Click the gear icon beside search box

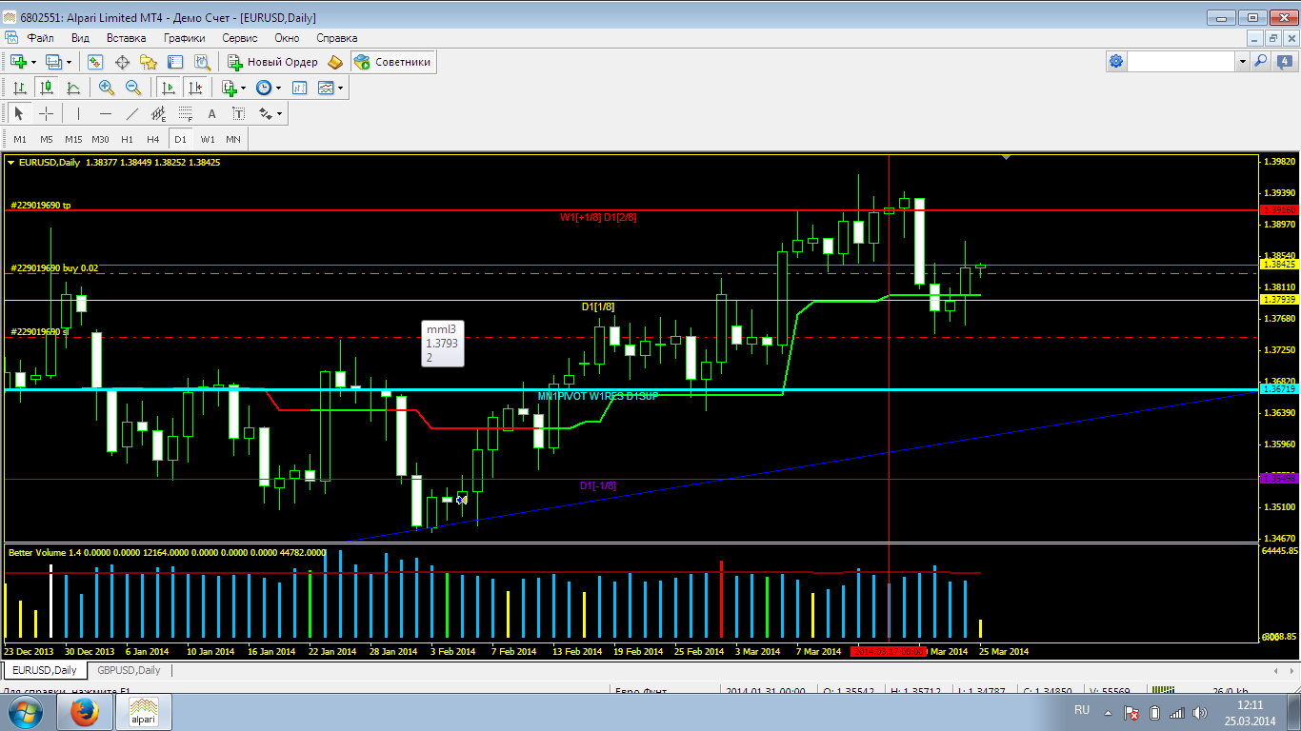(1115, 61)
